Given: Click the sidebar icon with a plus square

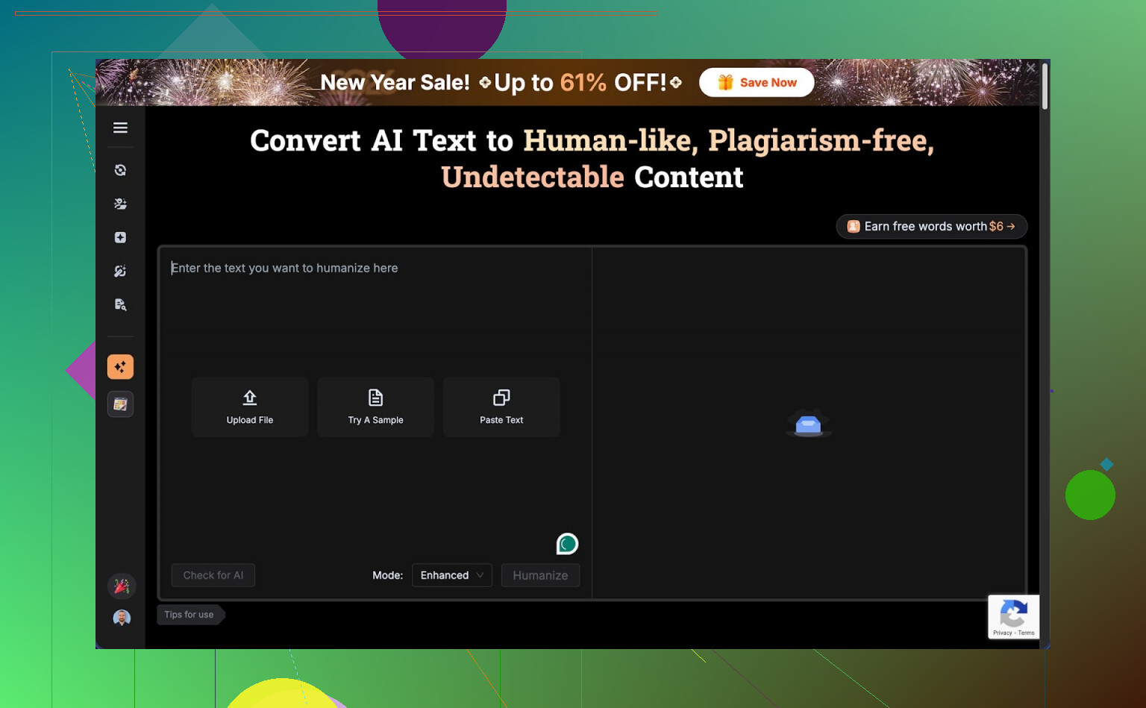Looking at the screenshot, I should tap(120, 237).
